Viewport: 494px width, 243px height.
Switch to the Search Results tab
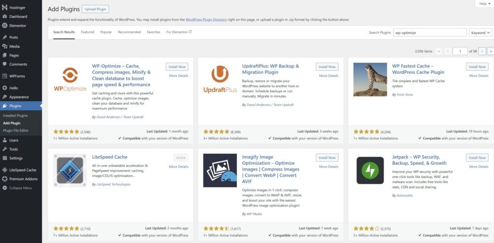[x=64, y=32]
